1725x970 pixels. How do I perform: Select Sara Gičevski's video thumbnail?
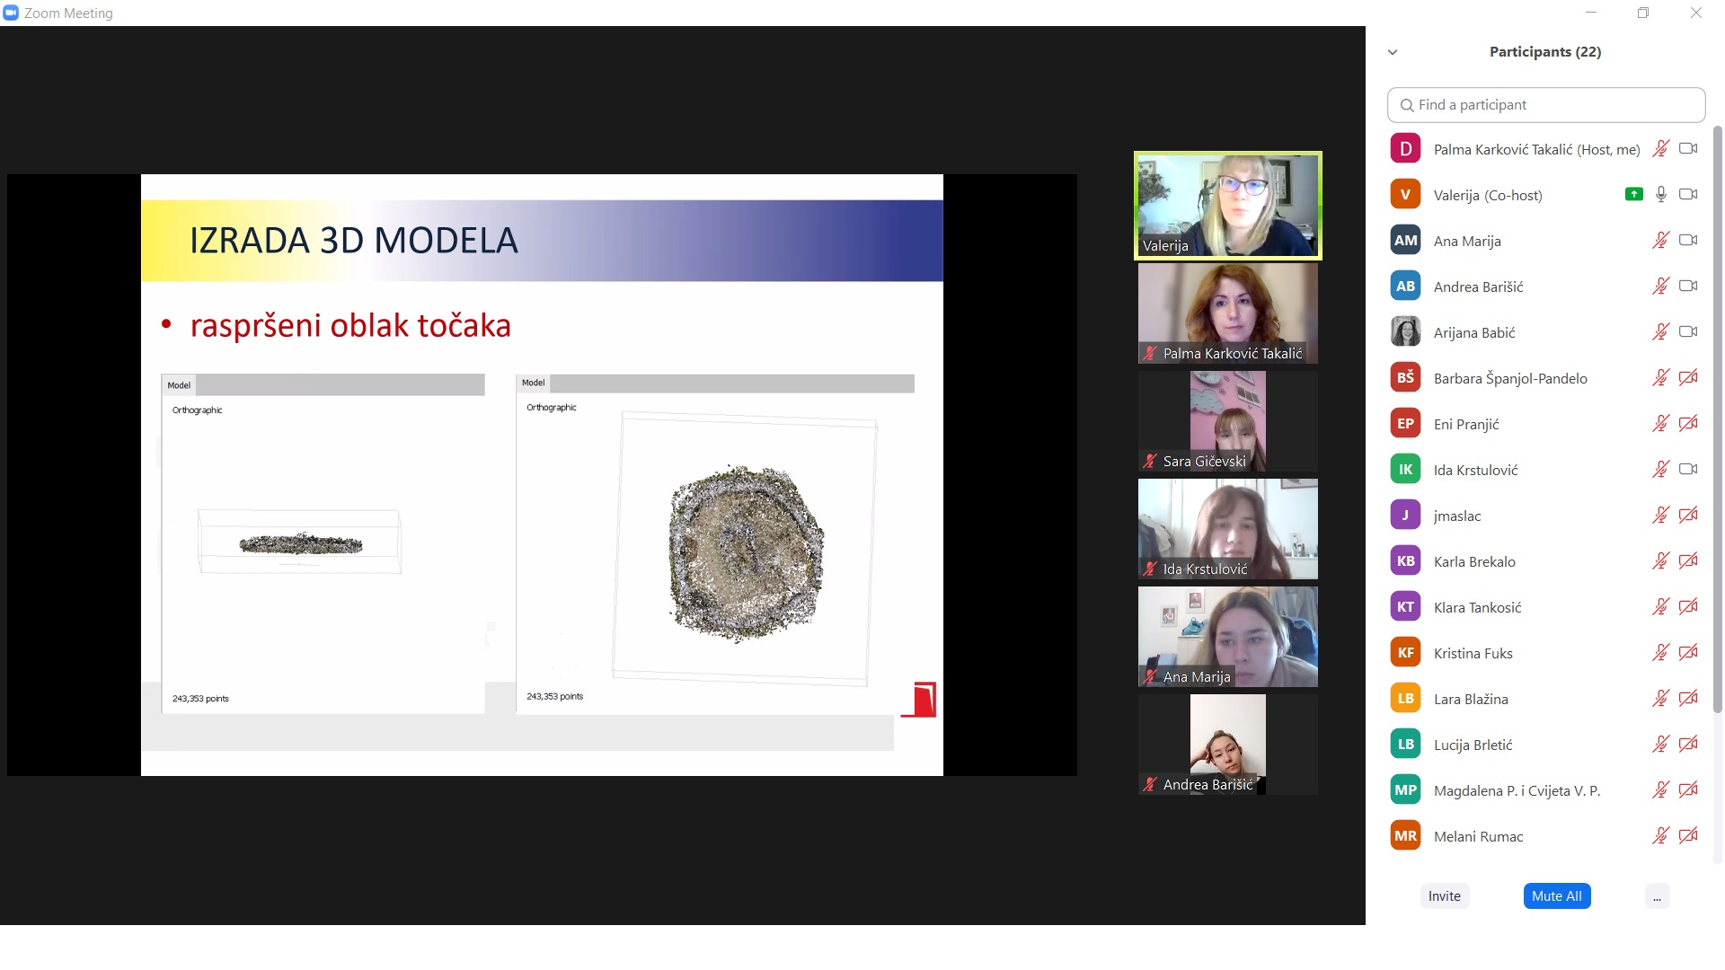[1227, 420]
